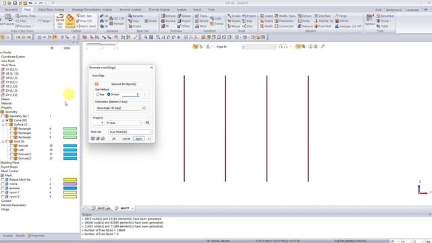Open property editor icon in dialog
This screenshot has height=243, width=432.
click(147, 123)
